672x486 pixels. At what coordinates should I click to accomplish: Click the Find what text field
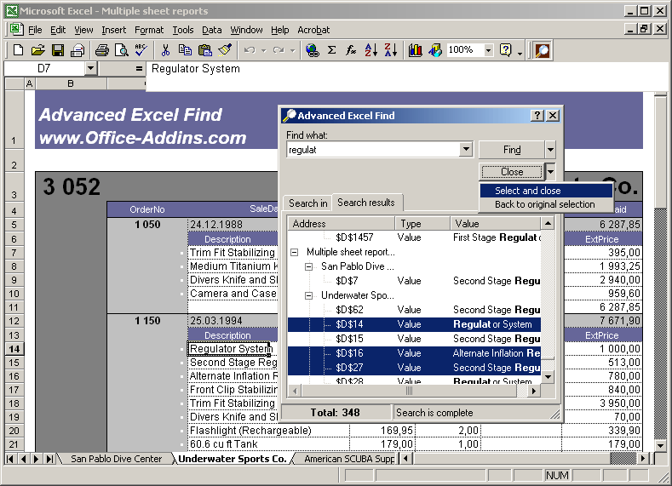point(373,150)
